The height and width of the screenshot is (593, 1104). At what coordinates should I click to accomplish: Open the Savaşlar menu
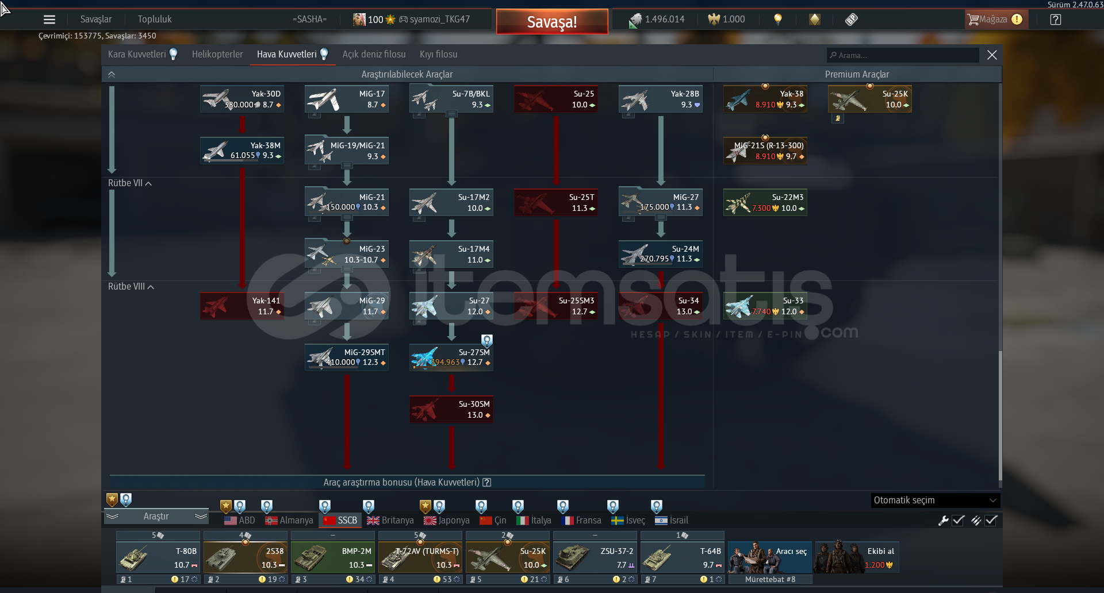click(96, 20)
